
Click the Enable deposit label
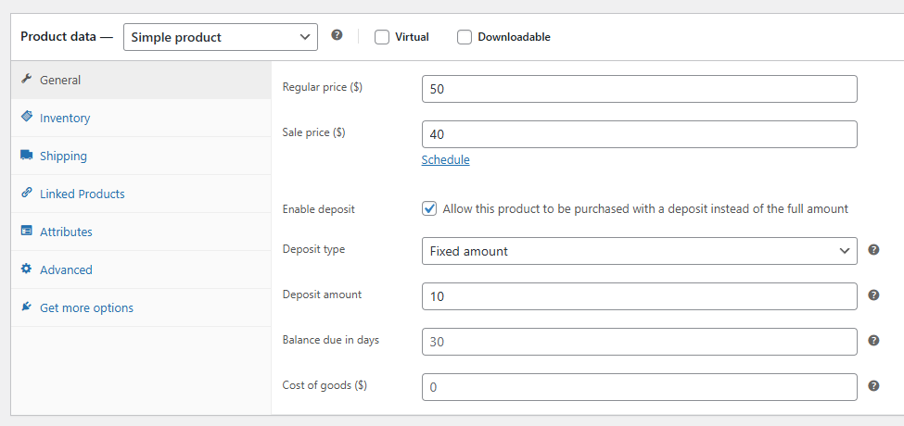(x=319, y=209)
